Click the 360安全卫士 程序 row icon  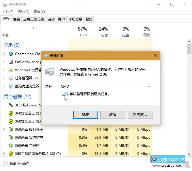point(11,121)
